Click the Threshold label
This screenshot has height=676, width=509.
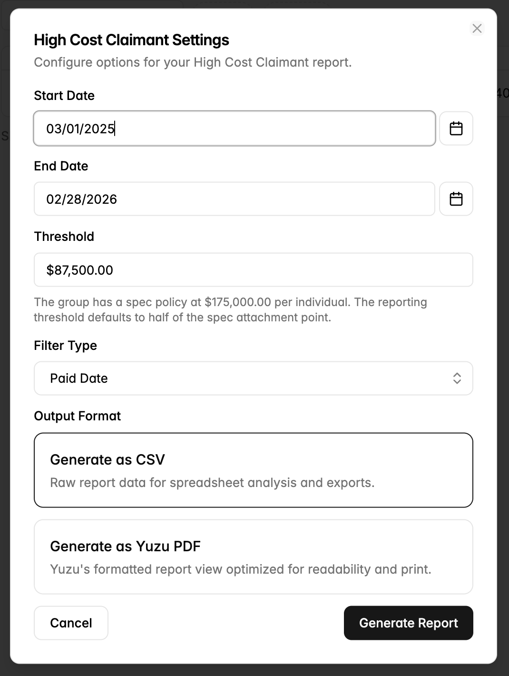tap(64, 237)
